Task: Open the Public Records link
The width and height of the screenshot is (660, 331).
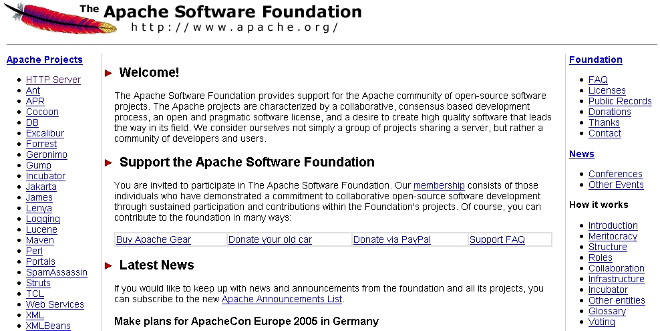Action: [x=620, y=101]
